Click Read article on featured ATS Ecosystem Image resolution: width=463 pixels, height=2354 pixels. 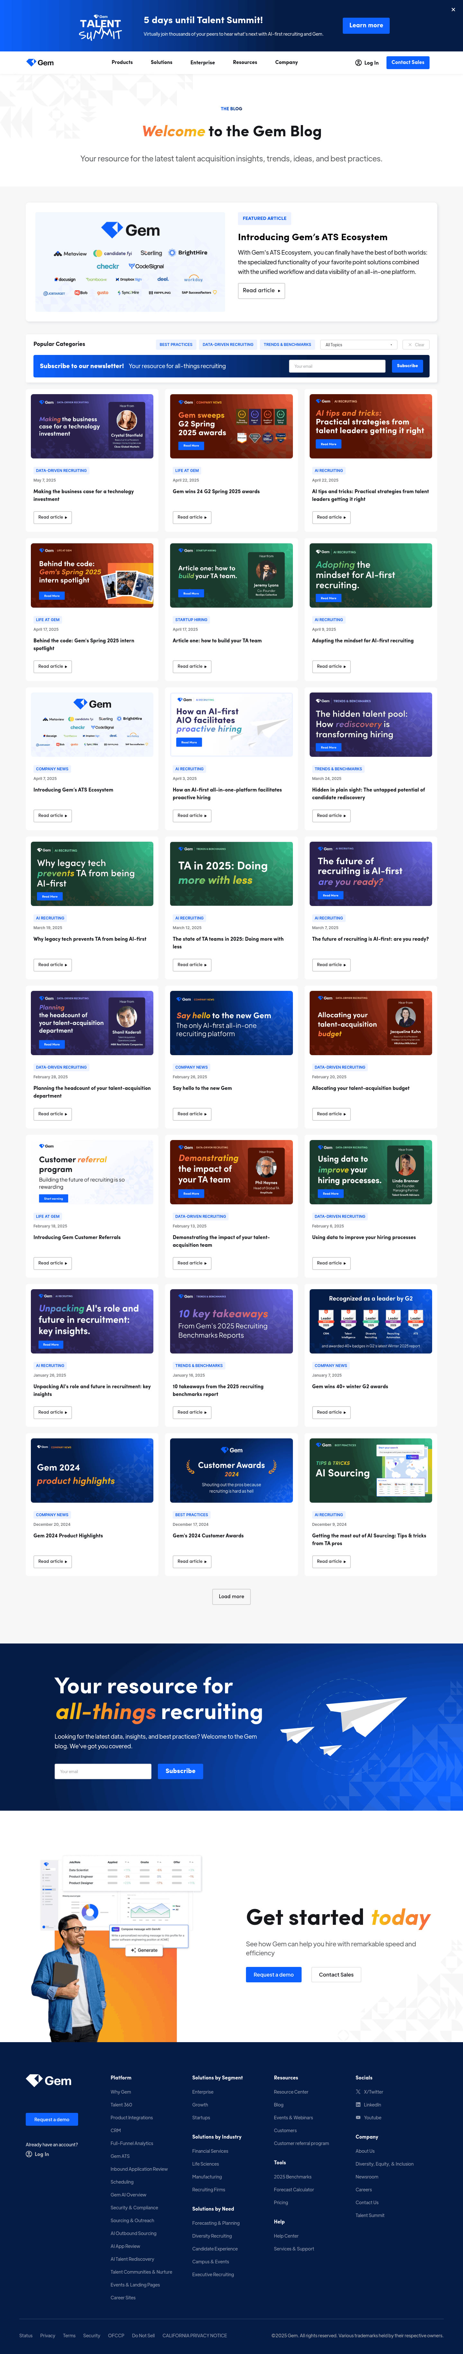tap(261, 291)
